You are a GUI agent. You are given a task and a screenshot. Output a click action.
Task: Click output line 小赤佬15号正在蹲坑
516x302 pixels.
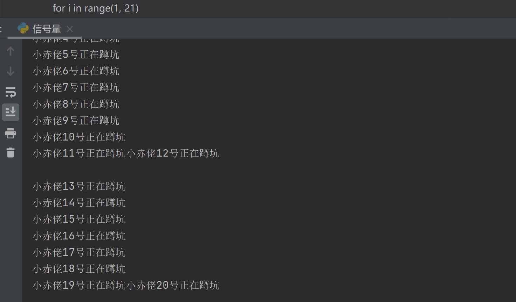(x=79, y=219)
